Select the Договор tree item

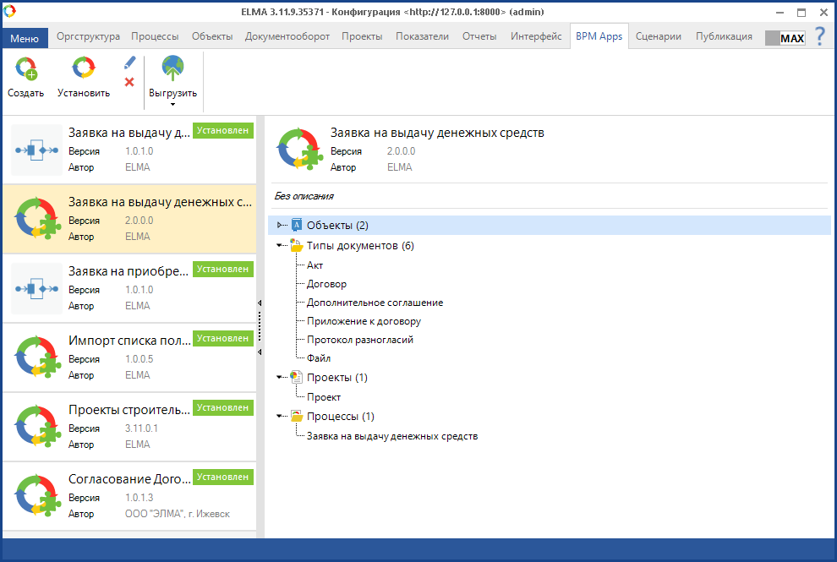pyautogui.click(x=326, y=284)
